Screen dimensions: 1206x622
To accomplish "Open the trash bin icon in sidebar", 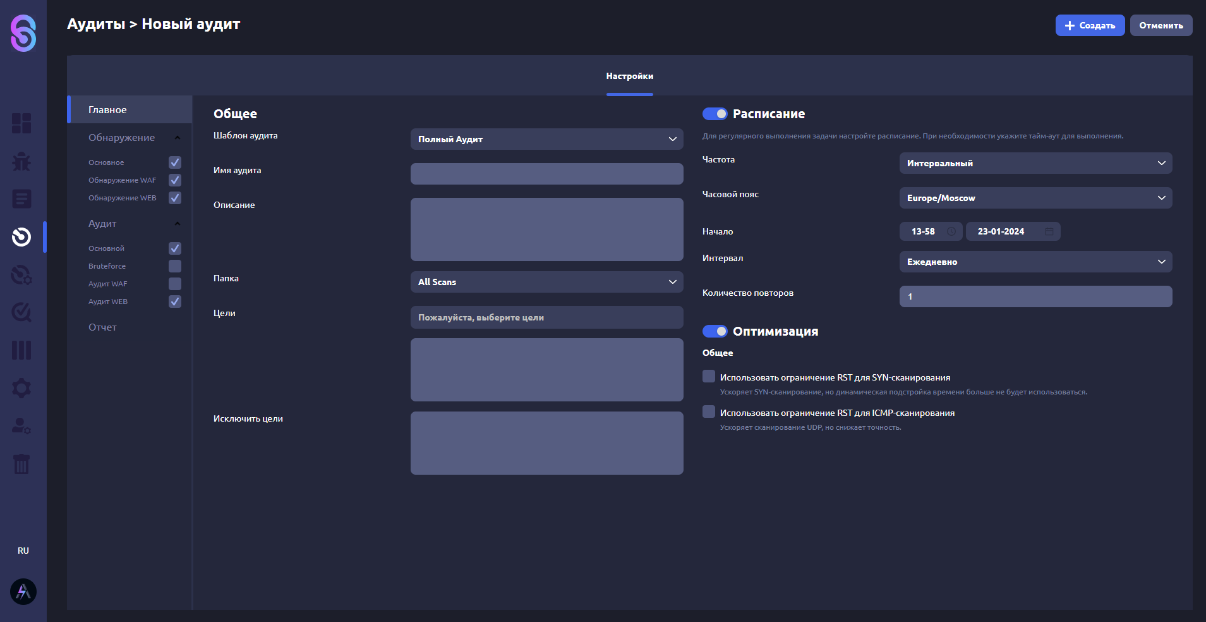I will [x=21, y=464].
